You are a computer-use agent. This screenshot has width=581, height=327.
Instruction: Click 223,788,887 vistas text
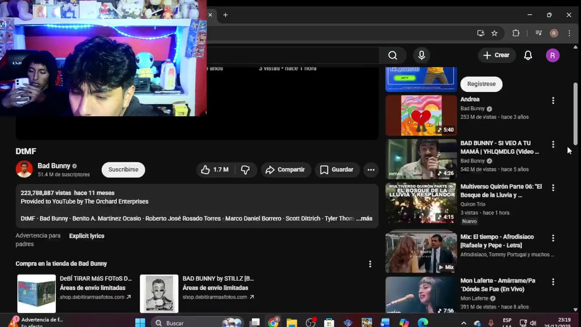pos(46,193)
